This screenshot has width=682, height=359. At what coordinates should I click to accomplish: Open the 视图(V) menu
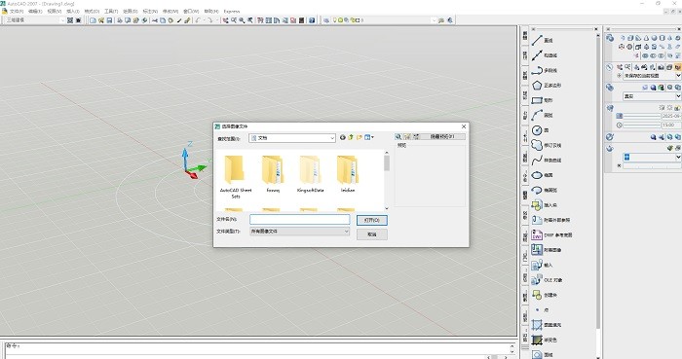click(55, 12)
